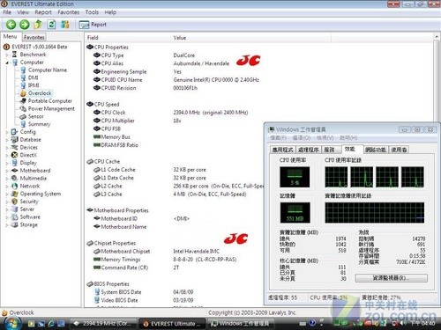This screenshot has width=441, height=330.
Task: Click the green Back arrow toolbar icon
Action: coord(11,25)
